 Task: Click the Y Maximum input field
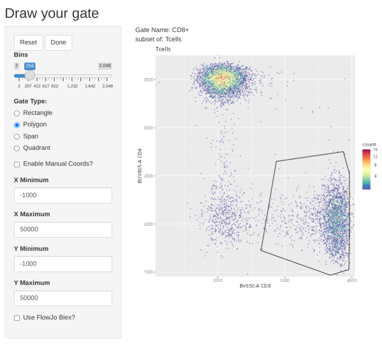tap(63, 298)
